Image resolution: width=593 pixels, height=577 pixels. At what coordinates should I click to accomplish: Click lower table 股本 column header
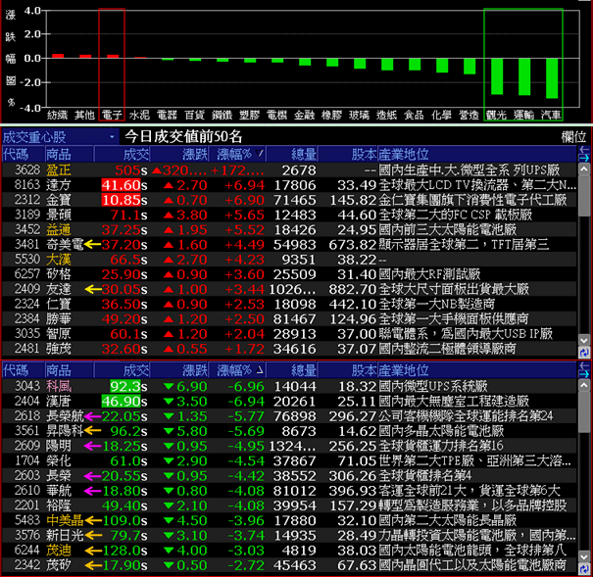coord(348,370)
